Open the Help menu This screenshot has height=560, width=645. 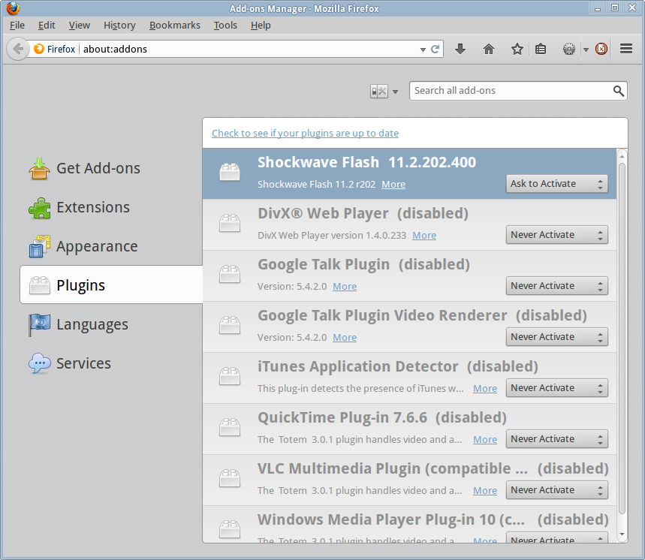(261, 25)
